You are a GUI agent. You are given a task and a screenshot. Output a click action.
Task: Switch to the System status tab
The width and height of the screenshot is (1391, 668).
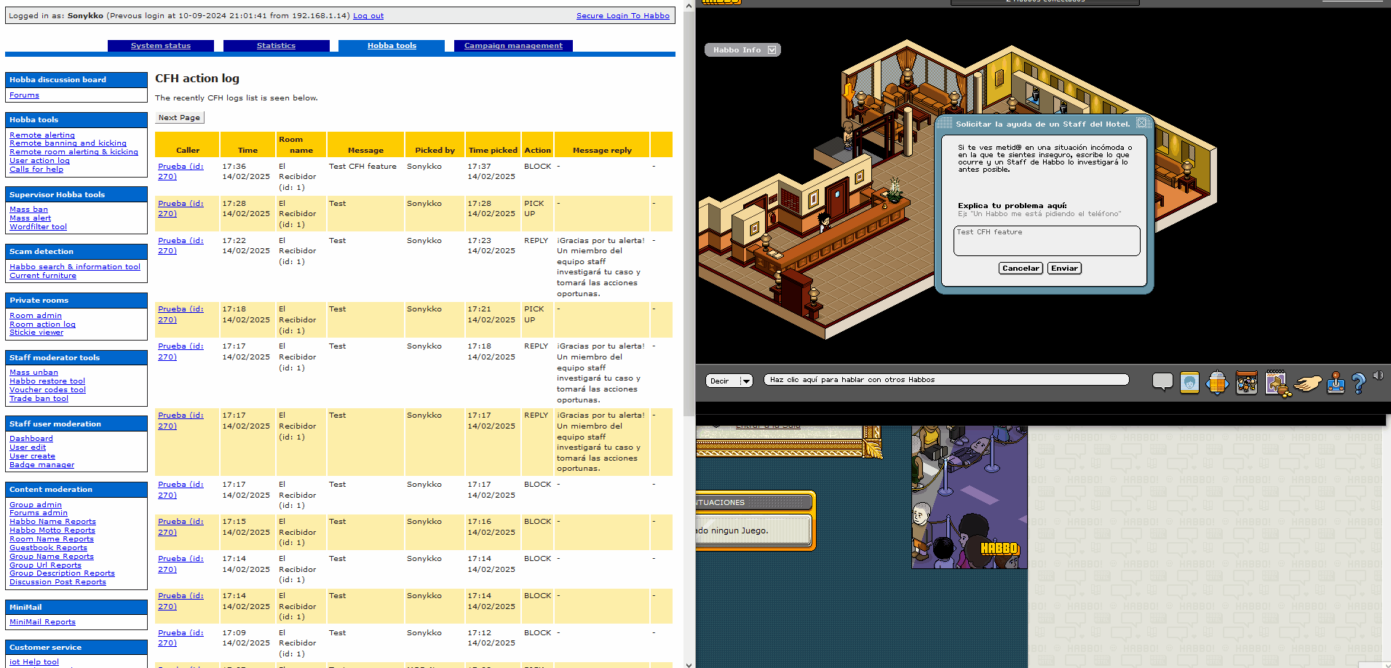coord(161,45)
